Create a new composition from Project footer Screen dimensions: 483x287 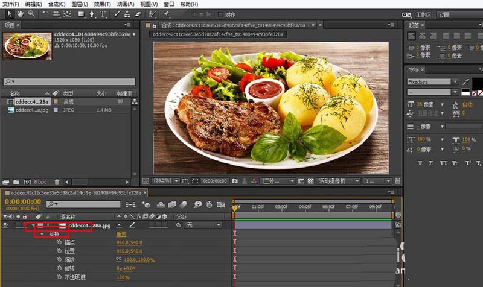click(27, 182)
